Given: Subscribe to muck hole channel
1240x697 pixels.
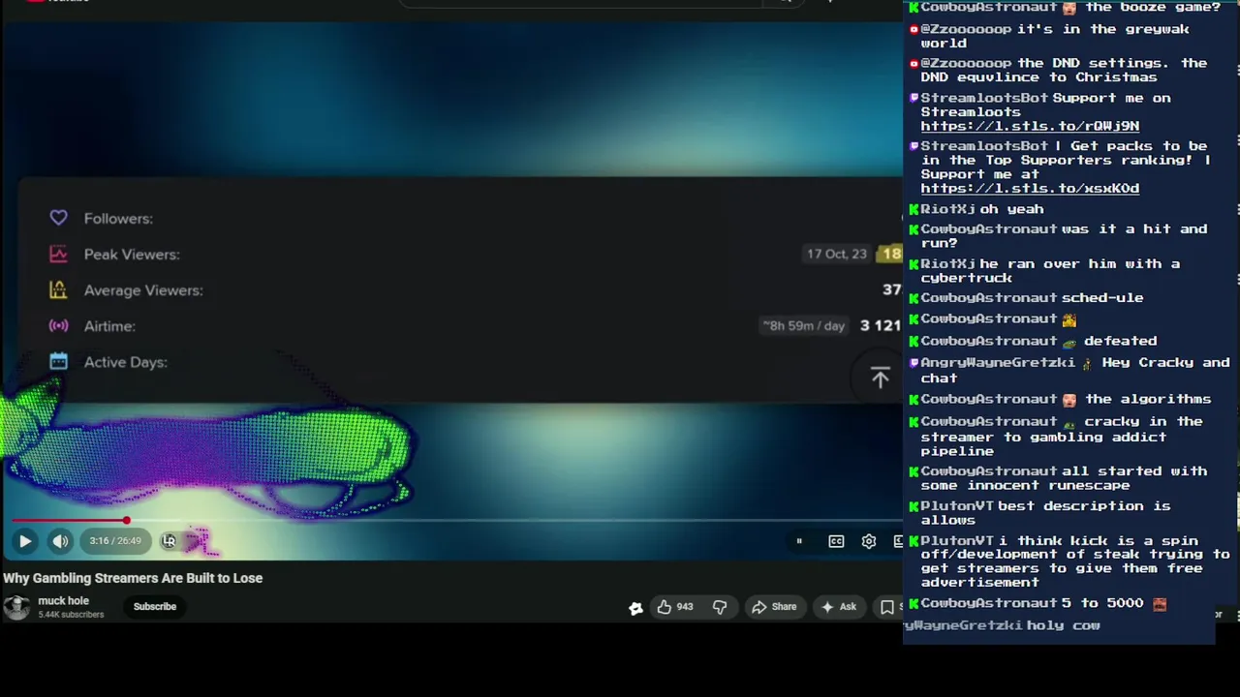Looking at the screenshot, I should (x=155, y=607).
